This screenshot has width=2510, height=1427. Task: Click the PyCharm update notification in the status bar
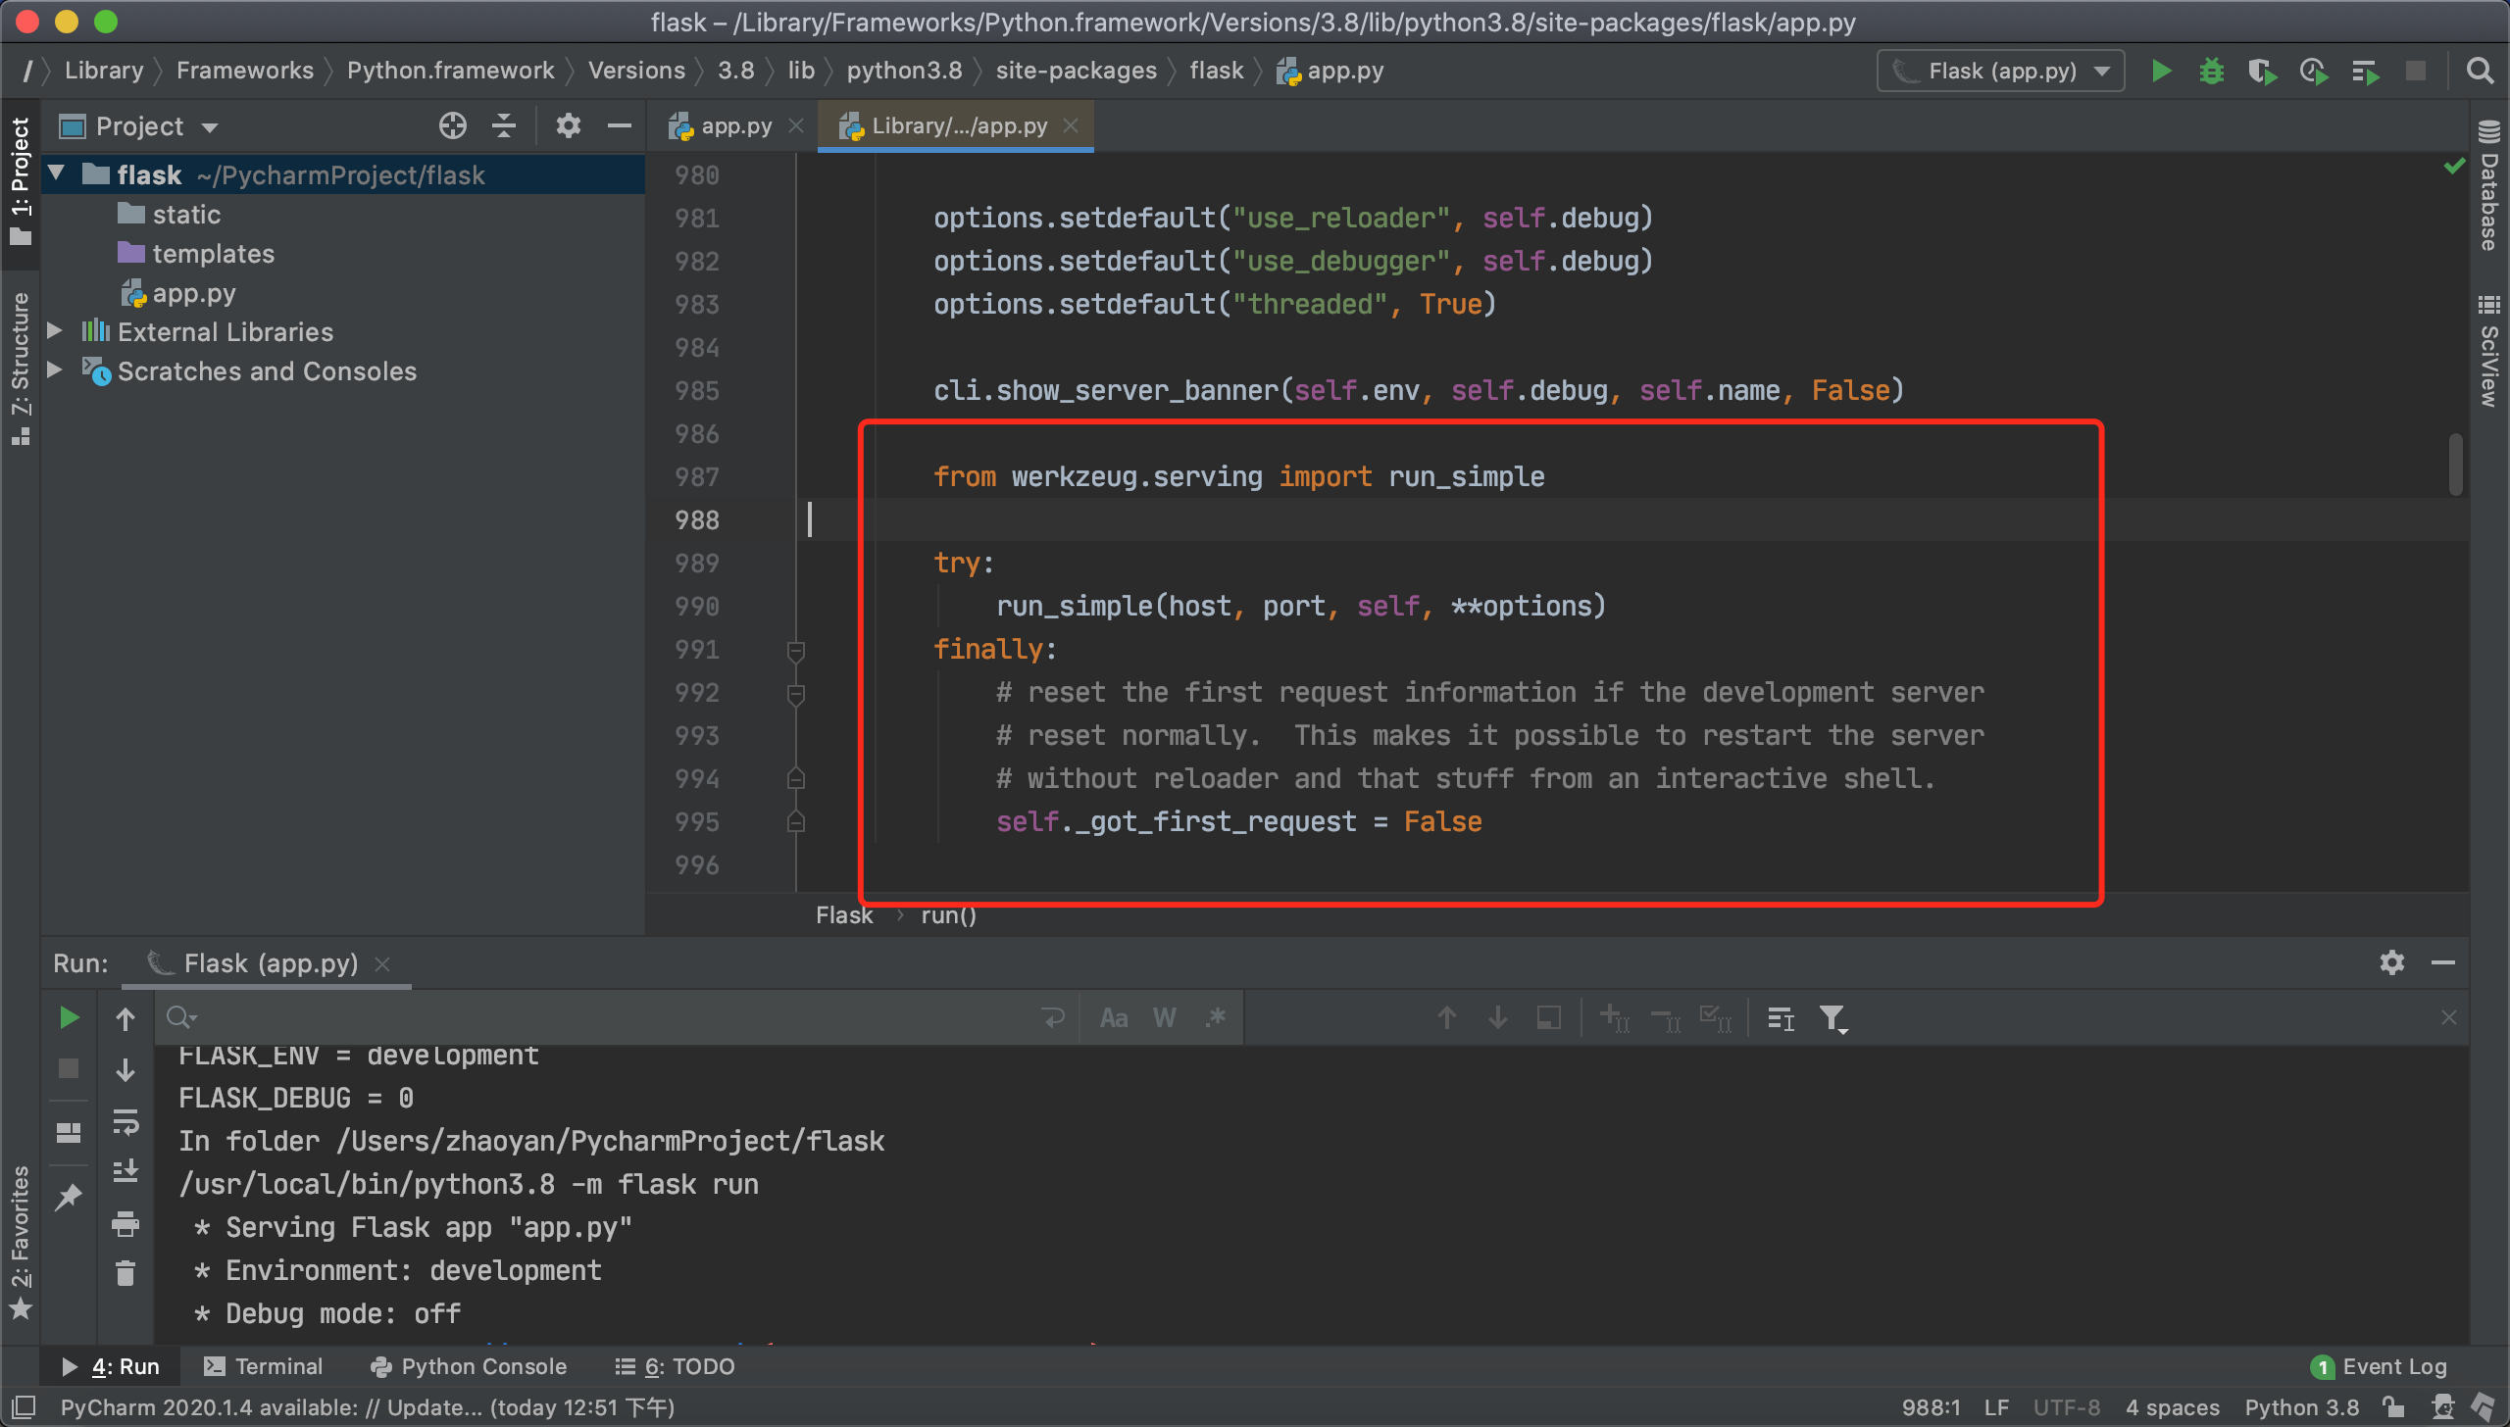(x=367, y=1407)
